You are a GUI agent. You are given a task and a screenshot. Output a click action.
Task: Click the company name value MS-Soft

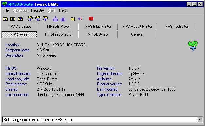pyautogui.click(x=43, y=50)
